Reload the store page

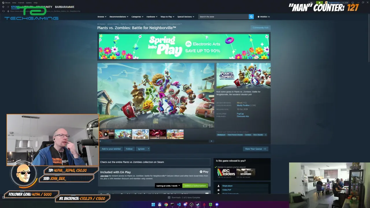coord(3,11)
